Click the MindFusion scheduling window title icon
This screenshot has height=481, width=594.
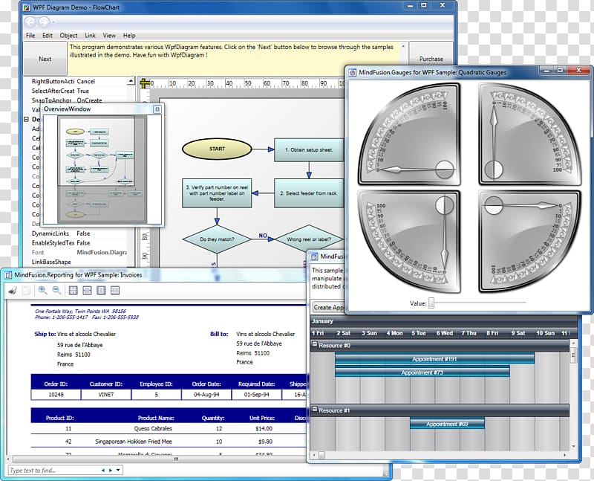coord(314,256)
